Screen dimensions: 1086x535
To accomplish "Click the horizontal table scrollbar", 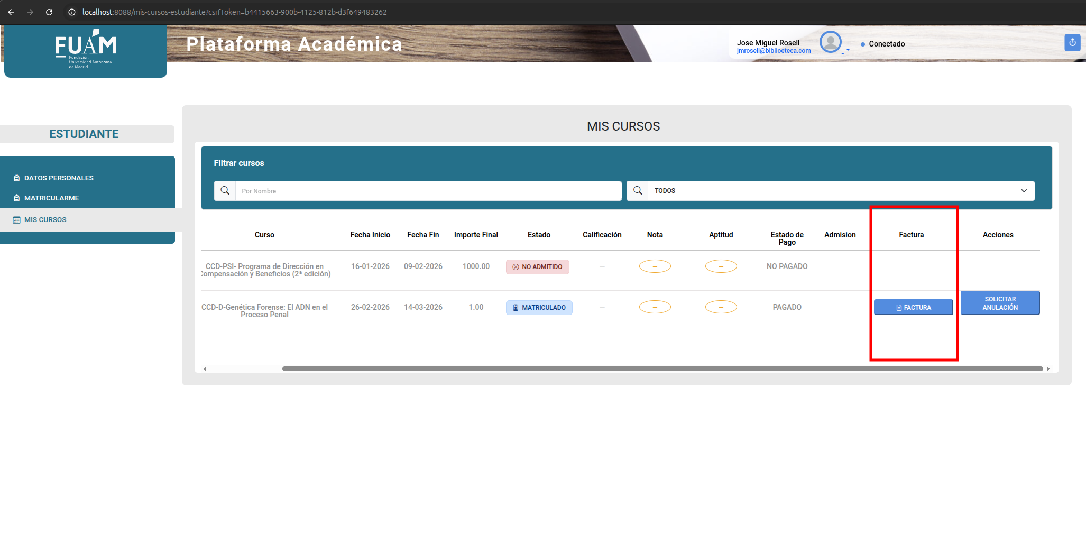I will tap(662, 368).
